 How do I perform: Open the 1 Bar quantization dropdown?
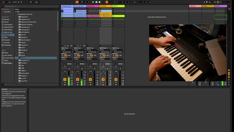[37, 2]
